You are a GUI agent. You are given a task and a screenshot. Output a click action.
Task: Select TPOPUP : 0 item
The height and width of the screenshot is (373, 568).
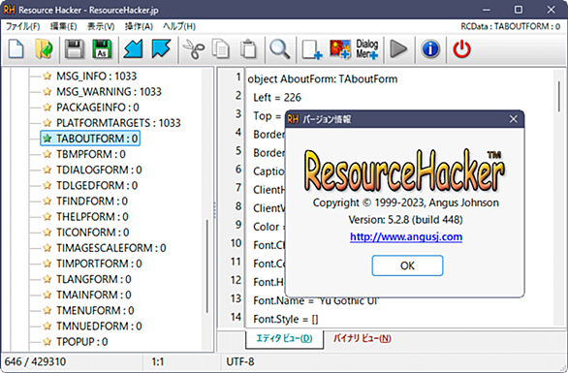[81, 341]
